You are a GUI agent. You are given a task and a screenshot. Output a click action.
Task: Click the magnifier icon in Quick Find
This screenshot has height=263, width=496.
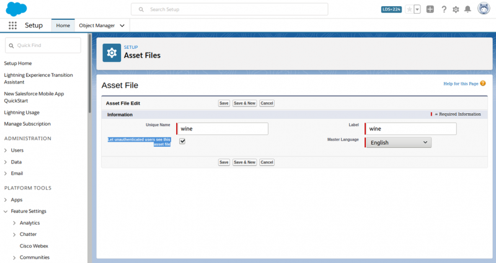[11, 46]
